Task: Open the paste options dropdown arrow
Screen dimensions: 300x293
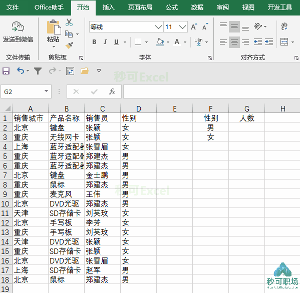Action: click(54, 46)
